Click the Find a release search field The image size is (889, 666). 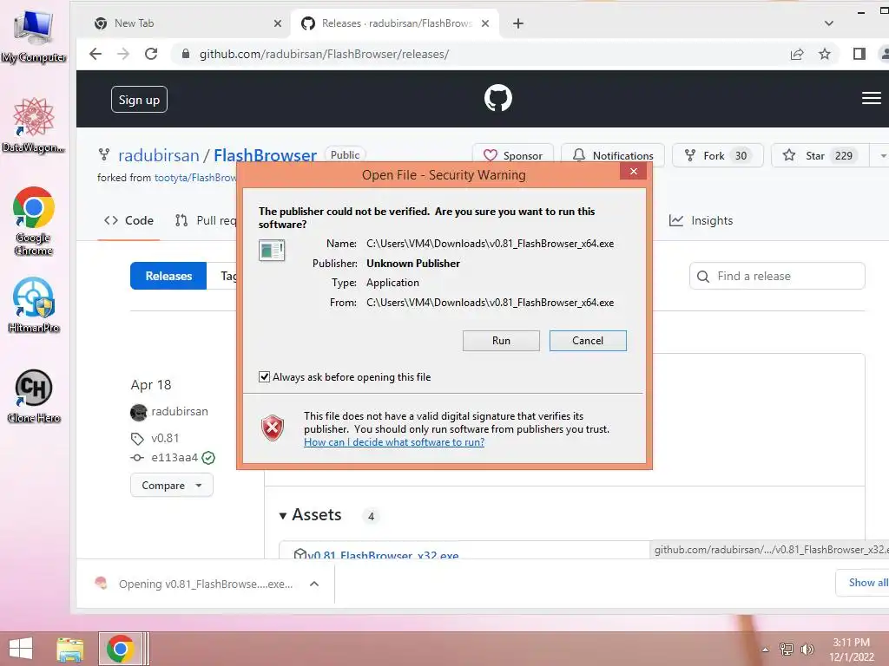point(777,276)
